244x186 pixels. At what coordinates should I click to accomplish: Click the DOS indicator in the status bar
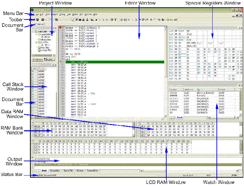tap(208, 175)
